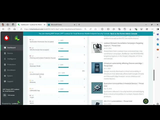Open Outlook icon in Edge sidebar

coord(158,44)
